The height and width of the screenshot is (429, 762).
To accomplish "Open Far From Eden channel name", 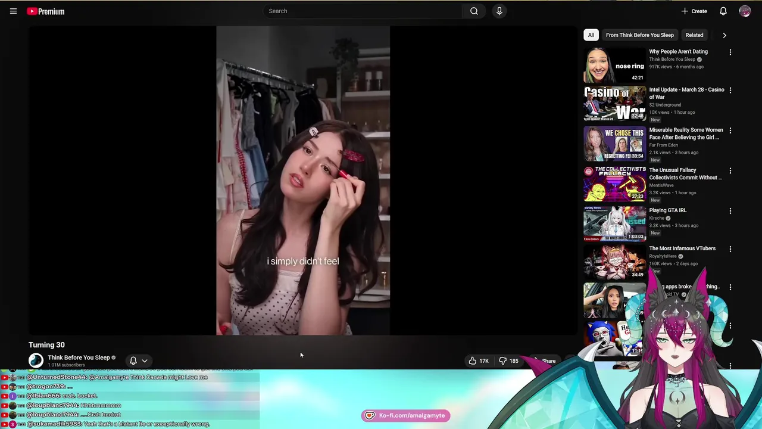I will point(663,145).
